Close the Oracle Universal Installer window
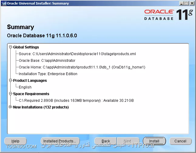The image size is (196, 153). 192,3
